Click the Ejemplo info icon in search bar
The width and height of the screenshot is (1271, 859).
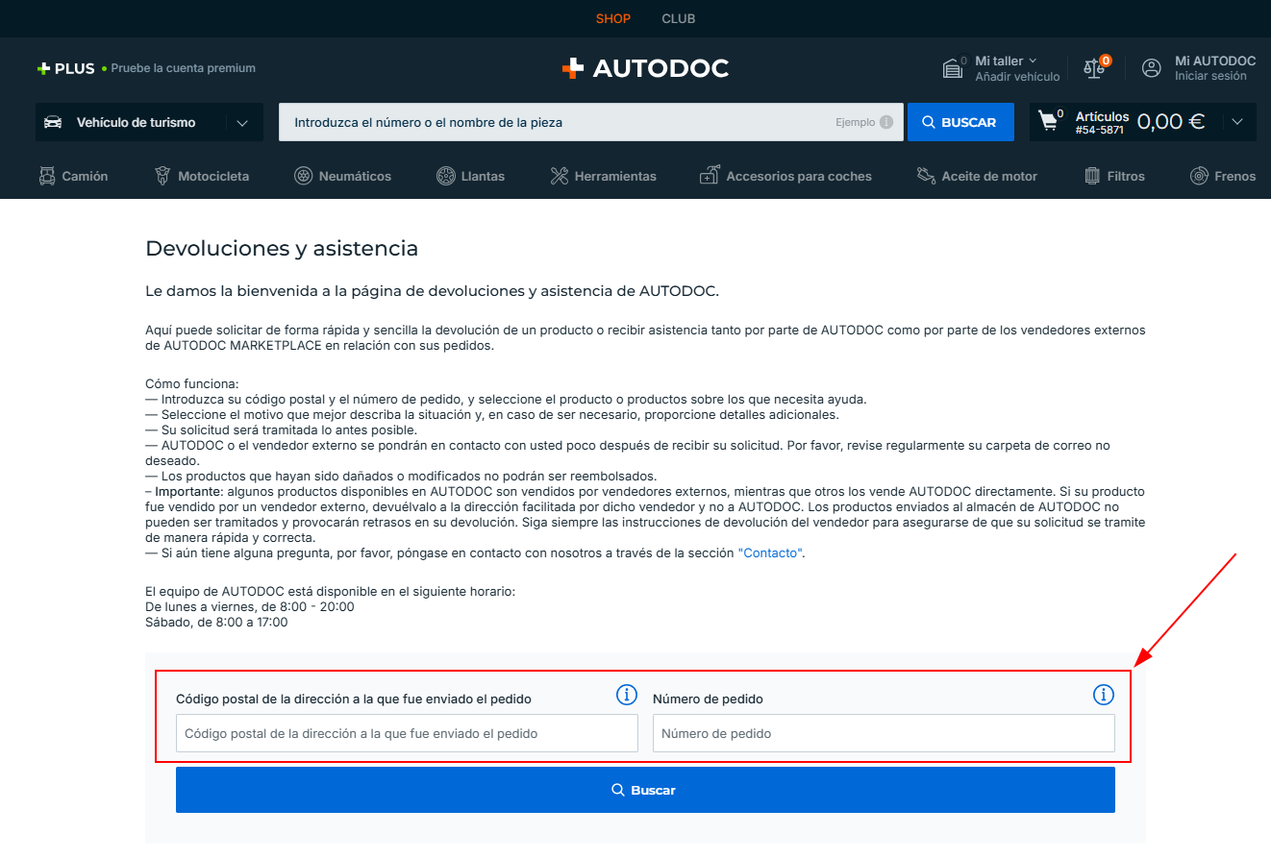(x=886, y=122)
